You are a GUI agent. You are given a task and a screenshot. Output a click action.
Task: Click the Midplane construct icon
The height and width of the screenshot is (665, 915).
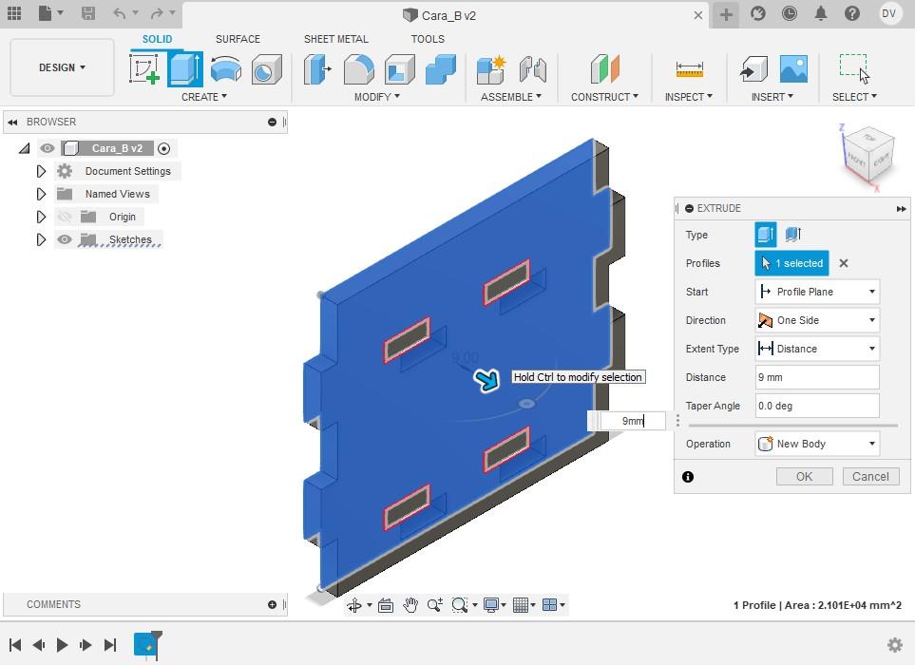(x=604, y=68)
